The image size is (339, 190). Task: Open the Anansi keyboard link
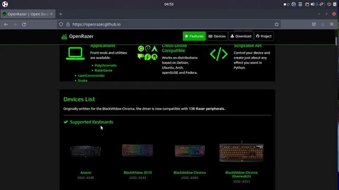86,173
